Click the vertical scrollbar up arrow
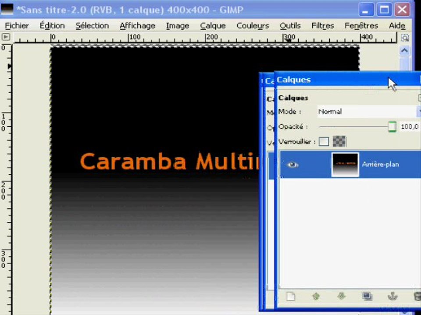This screenshot has height=315, width=421. tap(405, 50)
